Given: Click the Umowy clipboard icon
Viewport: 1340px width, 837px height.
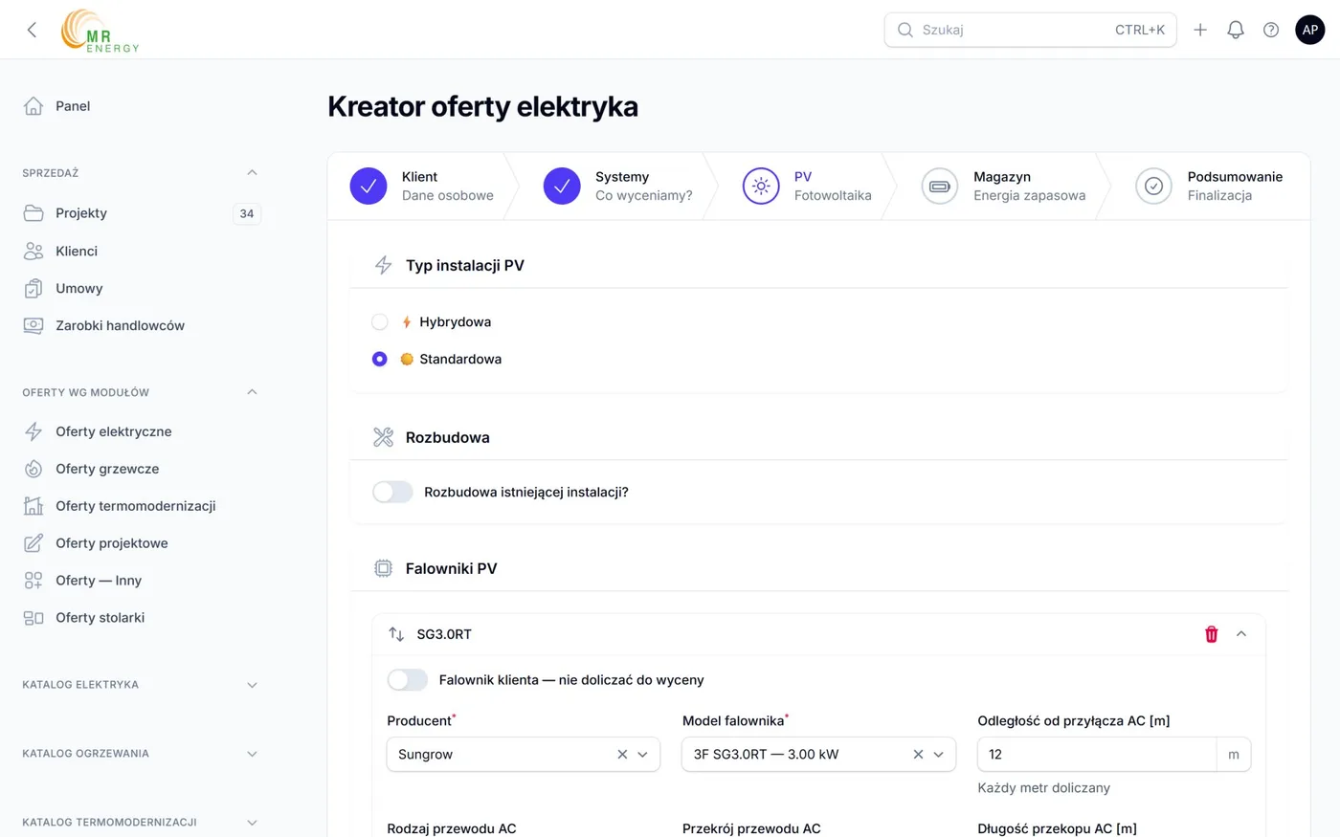Looking at the screenshot, I should 33,288.
